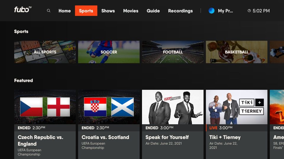This screenshot has width=284, height=159.
Task: Click 'UEFA European Championship' under Croatia vs. Scotland
Action: [93, 145]
